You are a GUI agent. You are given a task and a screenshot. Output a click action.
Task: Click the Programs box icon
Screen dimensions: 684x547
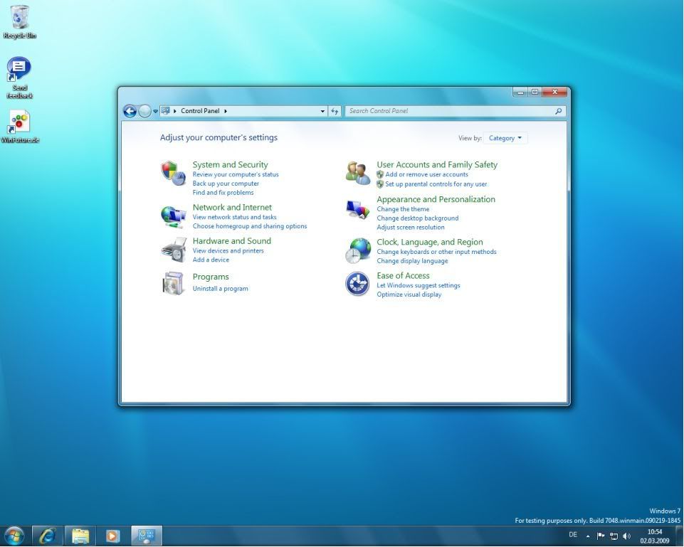[173, 283]
